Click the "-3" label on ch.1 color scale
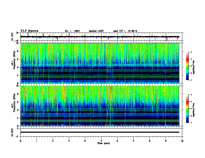Image resolution: width=205 pixels, height=158 pixels. [x=191, y=52]
